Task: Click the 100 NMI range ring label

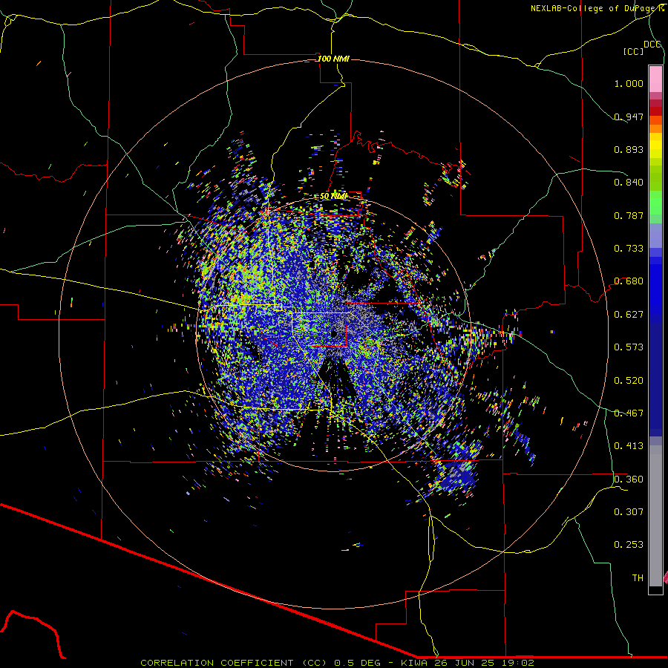Action: click(x=333, y=59)
